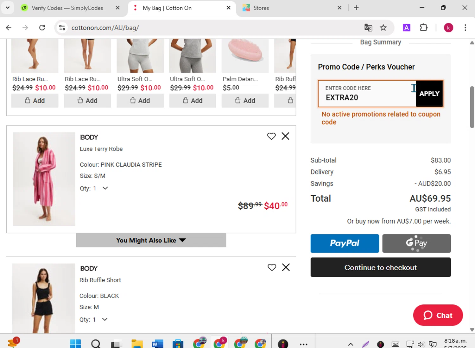
Task: Open Windows taskbar search
Action: pyautogui.click(x=96, y=343)
